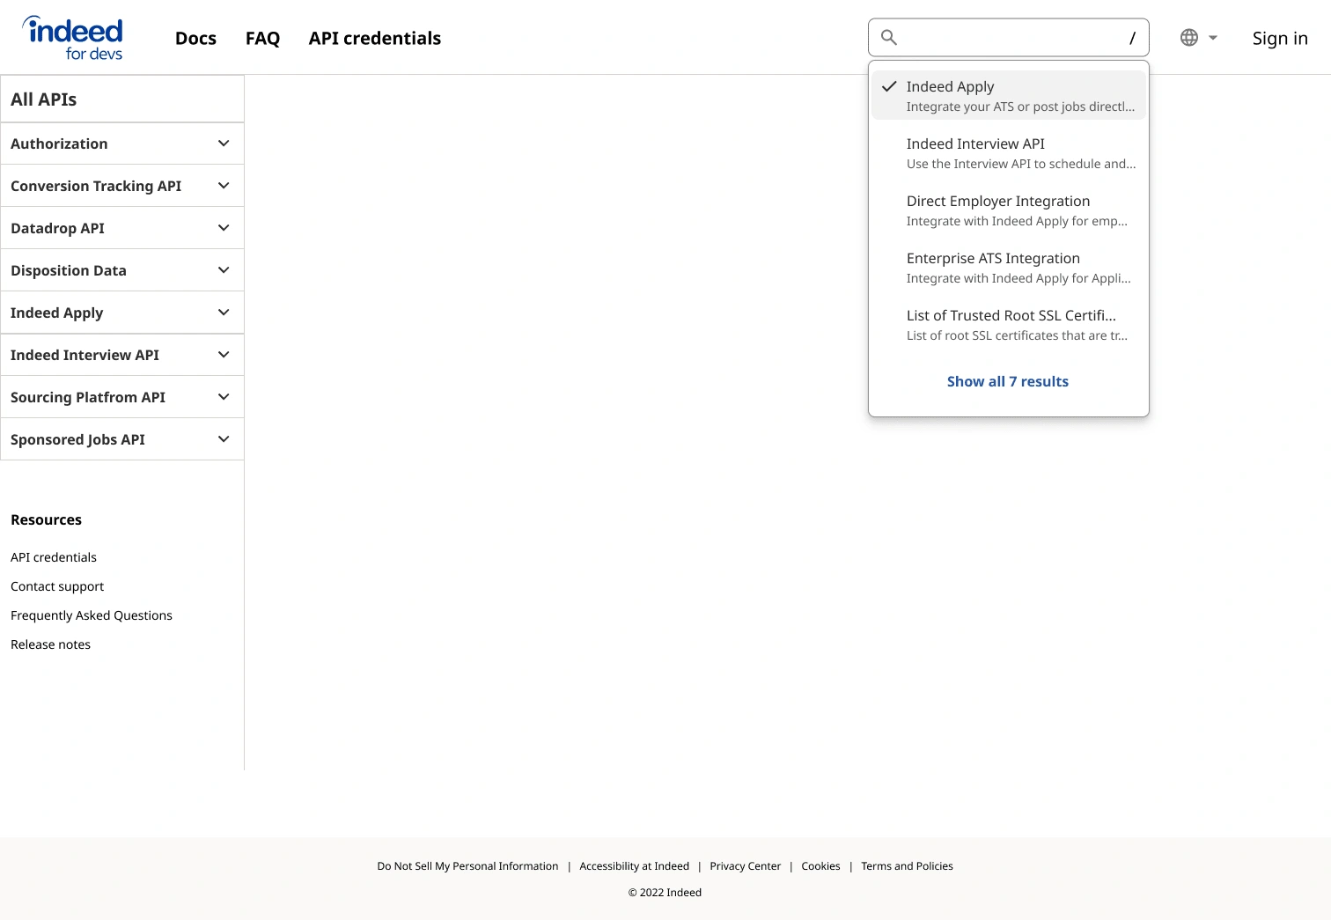Open the Indeed for devs logo home

point(72,38)
